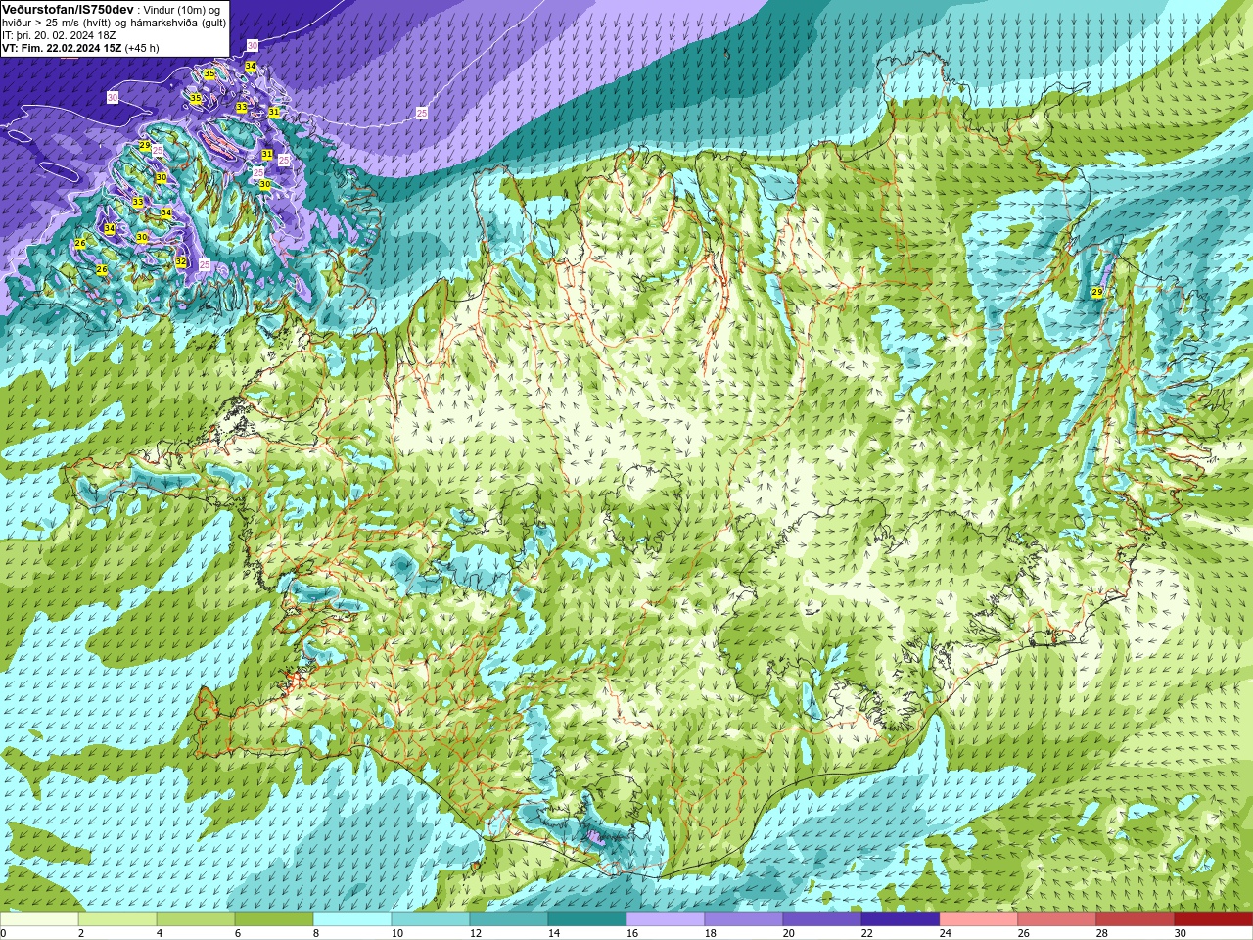This screenshot has height=940, width=1253.
Task: Pick the 28–30 m/s red legend swatch
Action: 1136,919
